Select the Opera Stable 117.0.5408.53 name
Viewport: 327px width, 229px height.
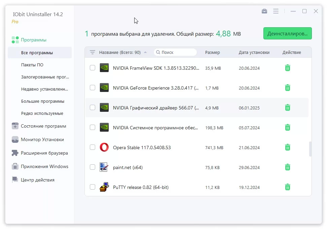click(x=142, y=148)
